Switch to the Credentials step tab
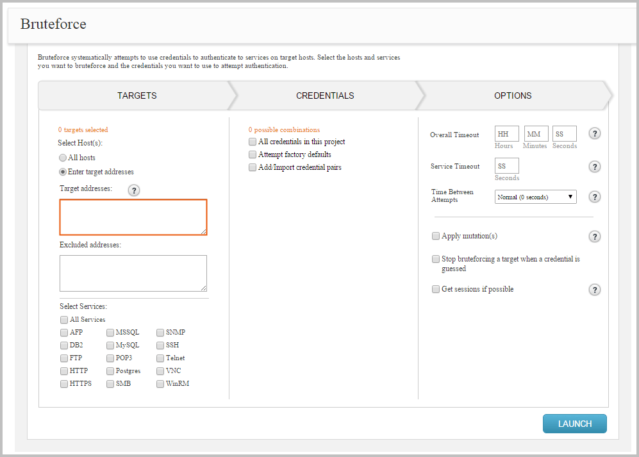 click(x=324, y=96)
